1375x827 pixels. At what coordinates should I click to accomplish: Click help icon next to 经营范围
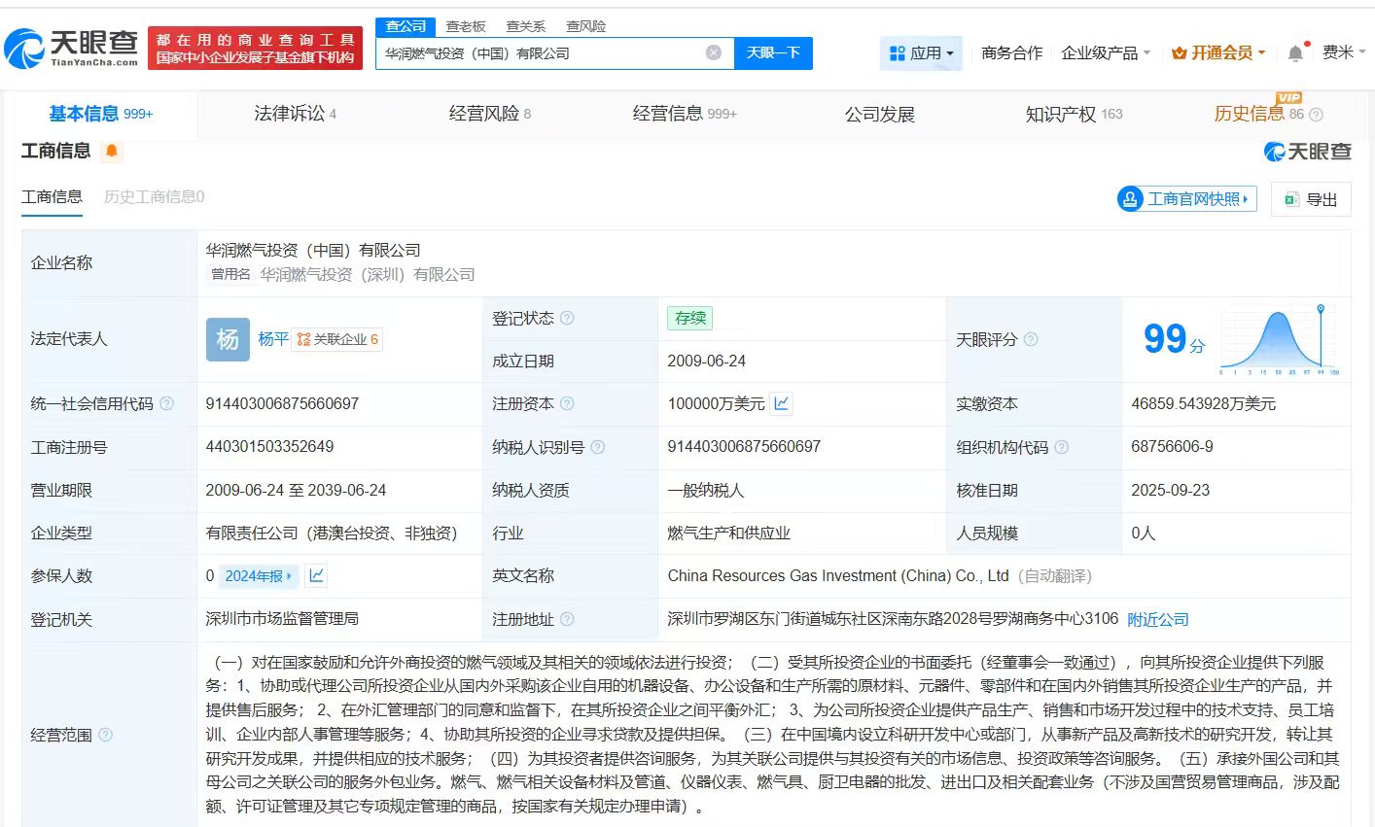coord(105,735)
